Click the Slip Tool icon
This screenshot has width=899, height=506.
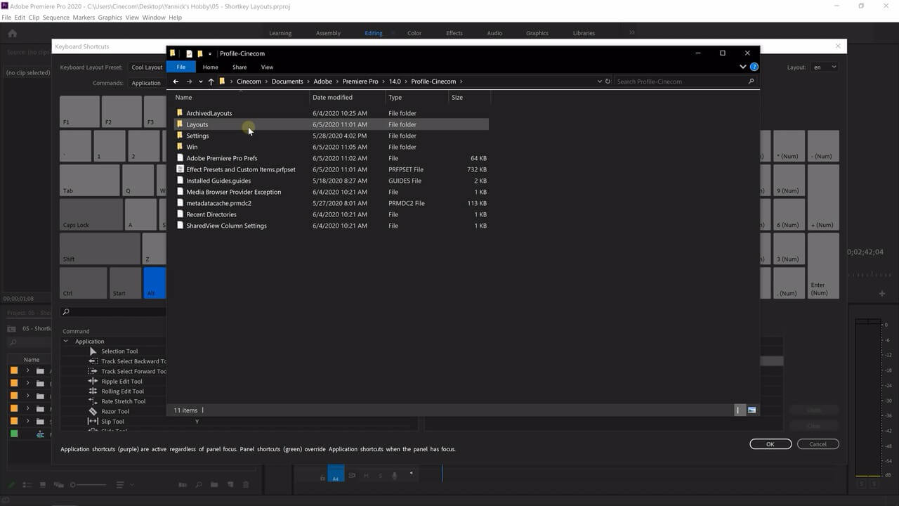93,421
